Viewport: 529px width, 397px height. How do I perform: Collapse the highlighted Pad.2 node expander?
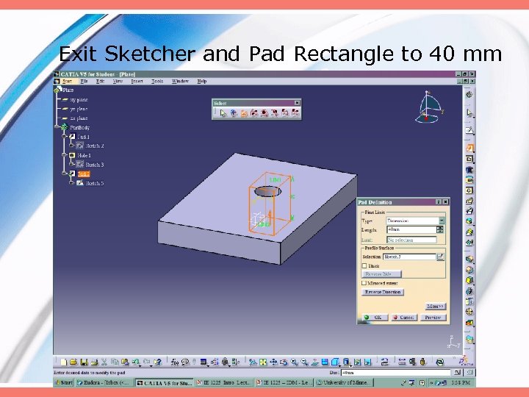tap(64, 174)
